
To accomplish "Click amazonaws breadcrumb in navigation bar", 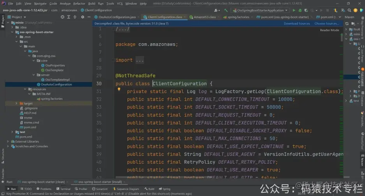I will coord(69,10).
